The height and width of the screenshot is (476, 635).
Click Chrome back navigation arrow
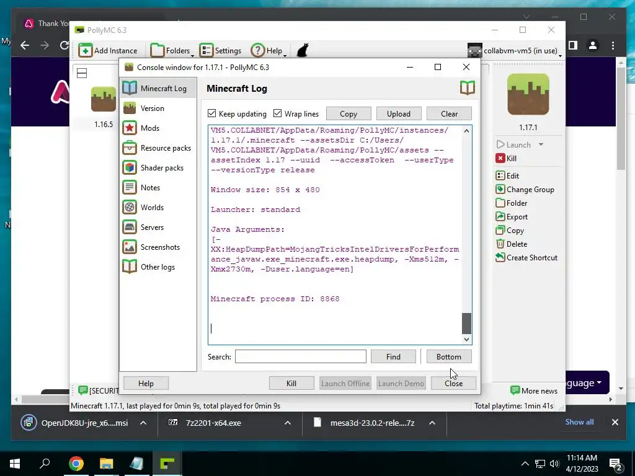pyautogui.click(x=25, y=45)
